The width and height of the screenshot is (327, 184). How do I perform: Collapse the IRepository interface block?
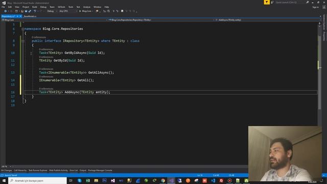(x=23, y=41)
